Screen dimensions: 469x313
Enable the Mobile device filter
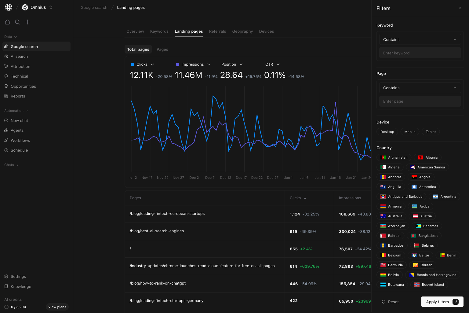coord(410,131)
